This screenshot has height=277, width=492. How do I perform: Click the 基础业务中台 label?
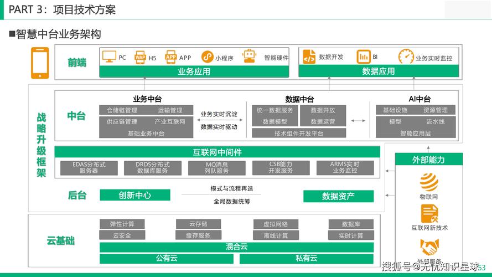(146, 134)
